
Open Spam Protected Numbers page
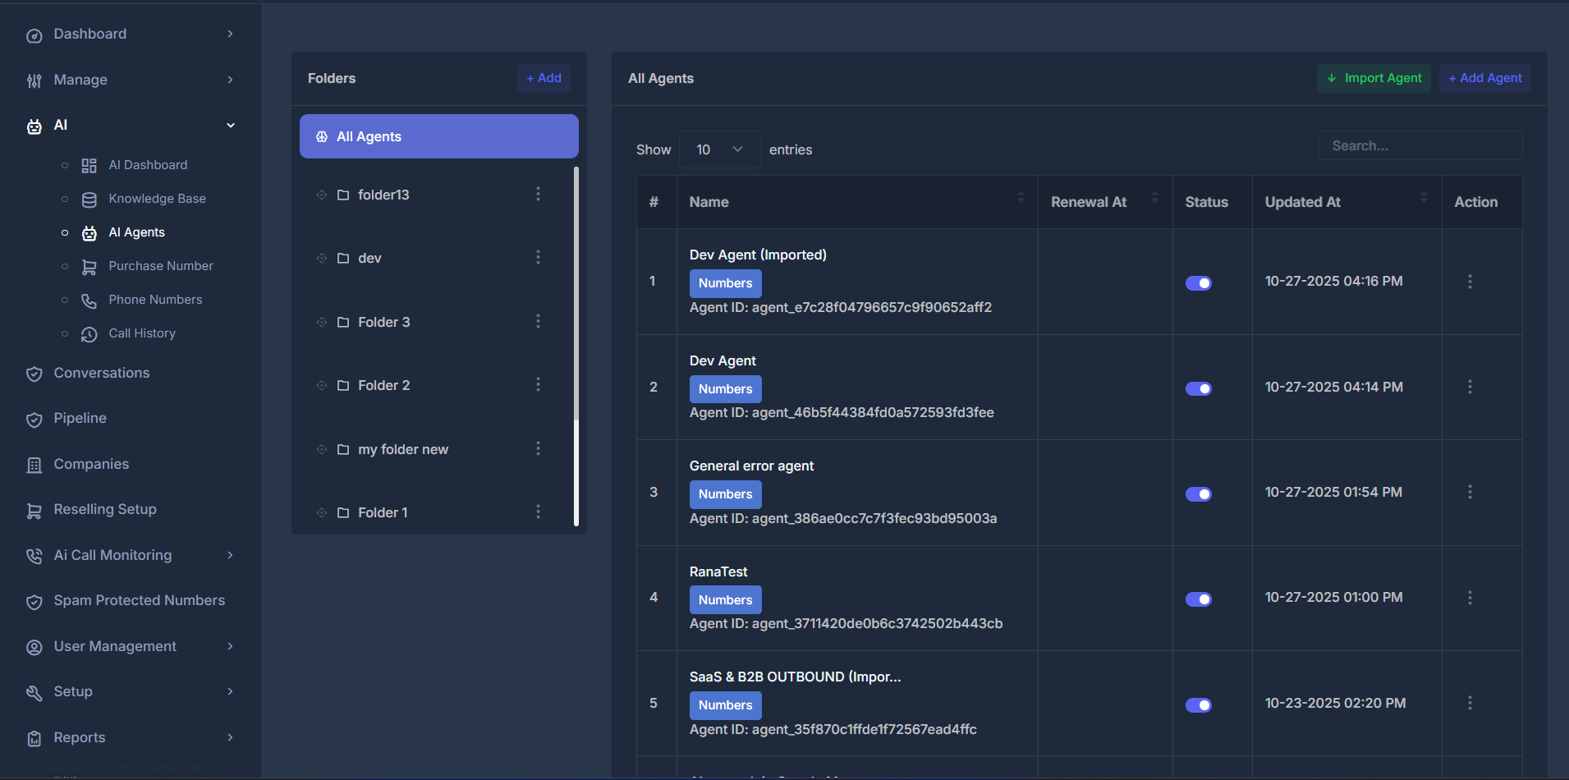click(x=139, y=600)
